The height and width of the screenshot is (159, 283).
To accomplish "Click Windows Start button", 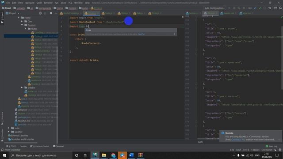I will pos(4,155).
